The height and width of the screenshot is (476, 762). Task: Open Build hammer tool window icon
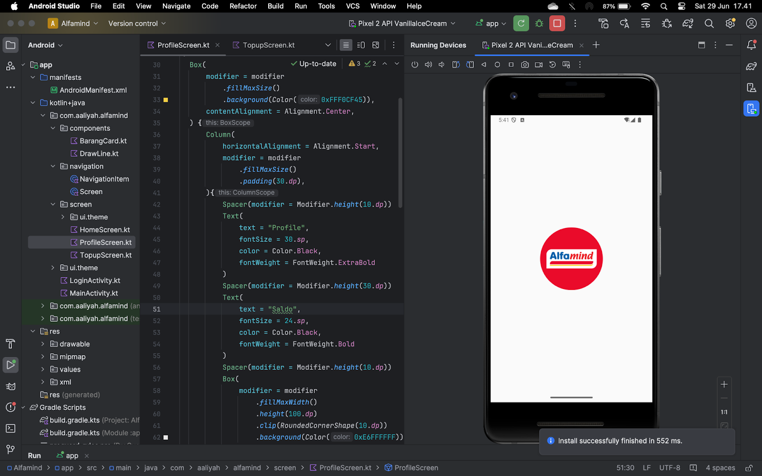pos(10,344)
